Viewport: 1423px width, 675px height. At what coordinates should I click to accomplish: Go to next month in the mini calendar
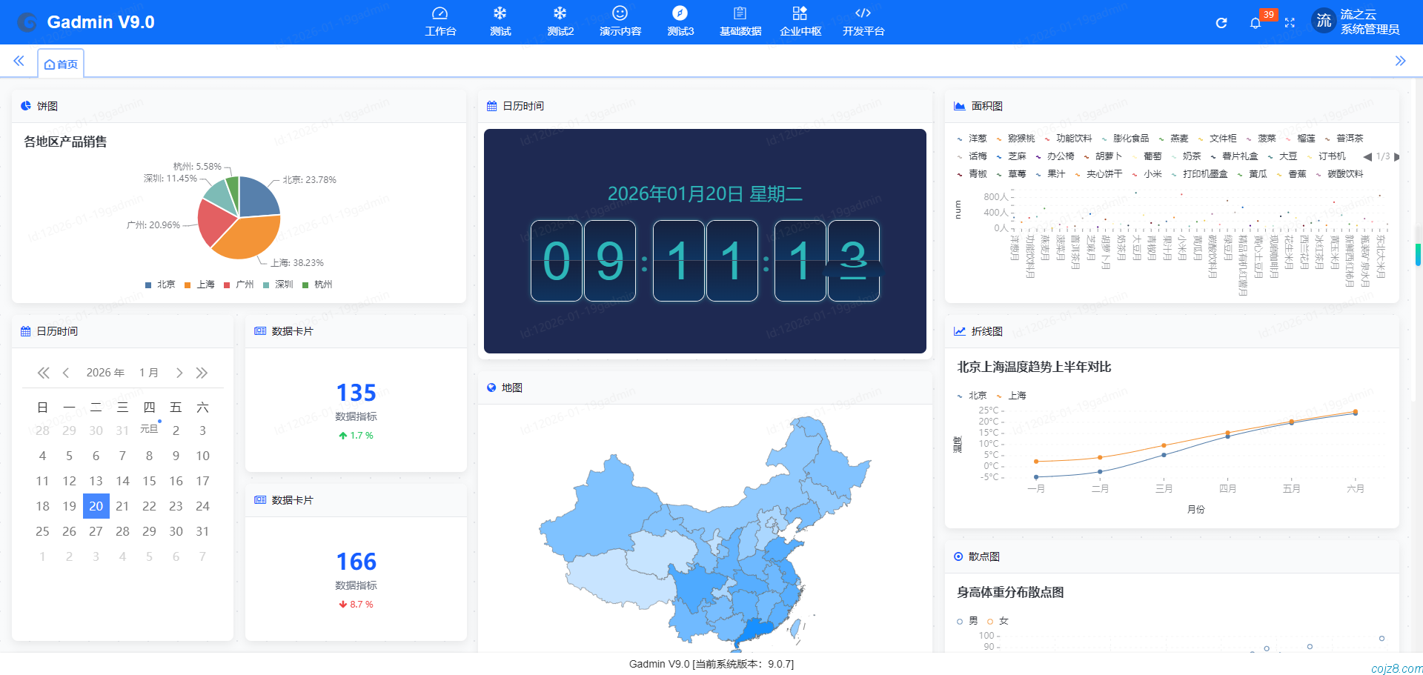(x=179, y=373)
